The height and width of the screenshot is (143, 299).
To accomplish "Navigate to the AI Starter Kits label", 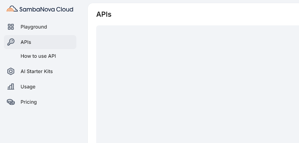I will tap(37, 71).
